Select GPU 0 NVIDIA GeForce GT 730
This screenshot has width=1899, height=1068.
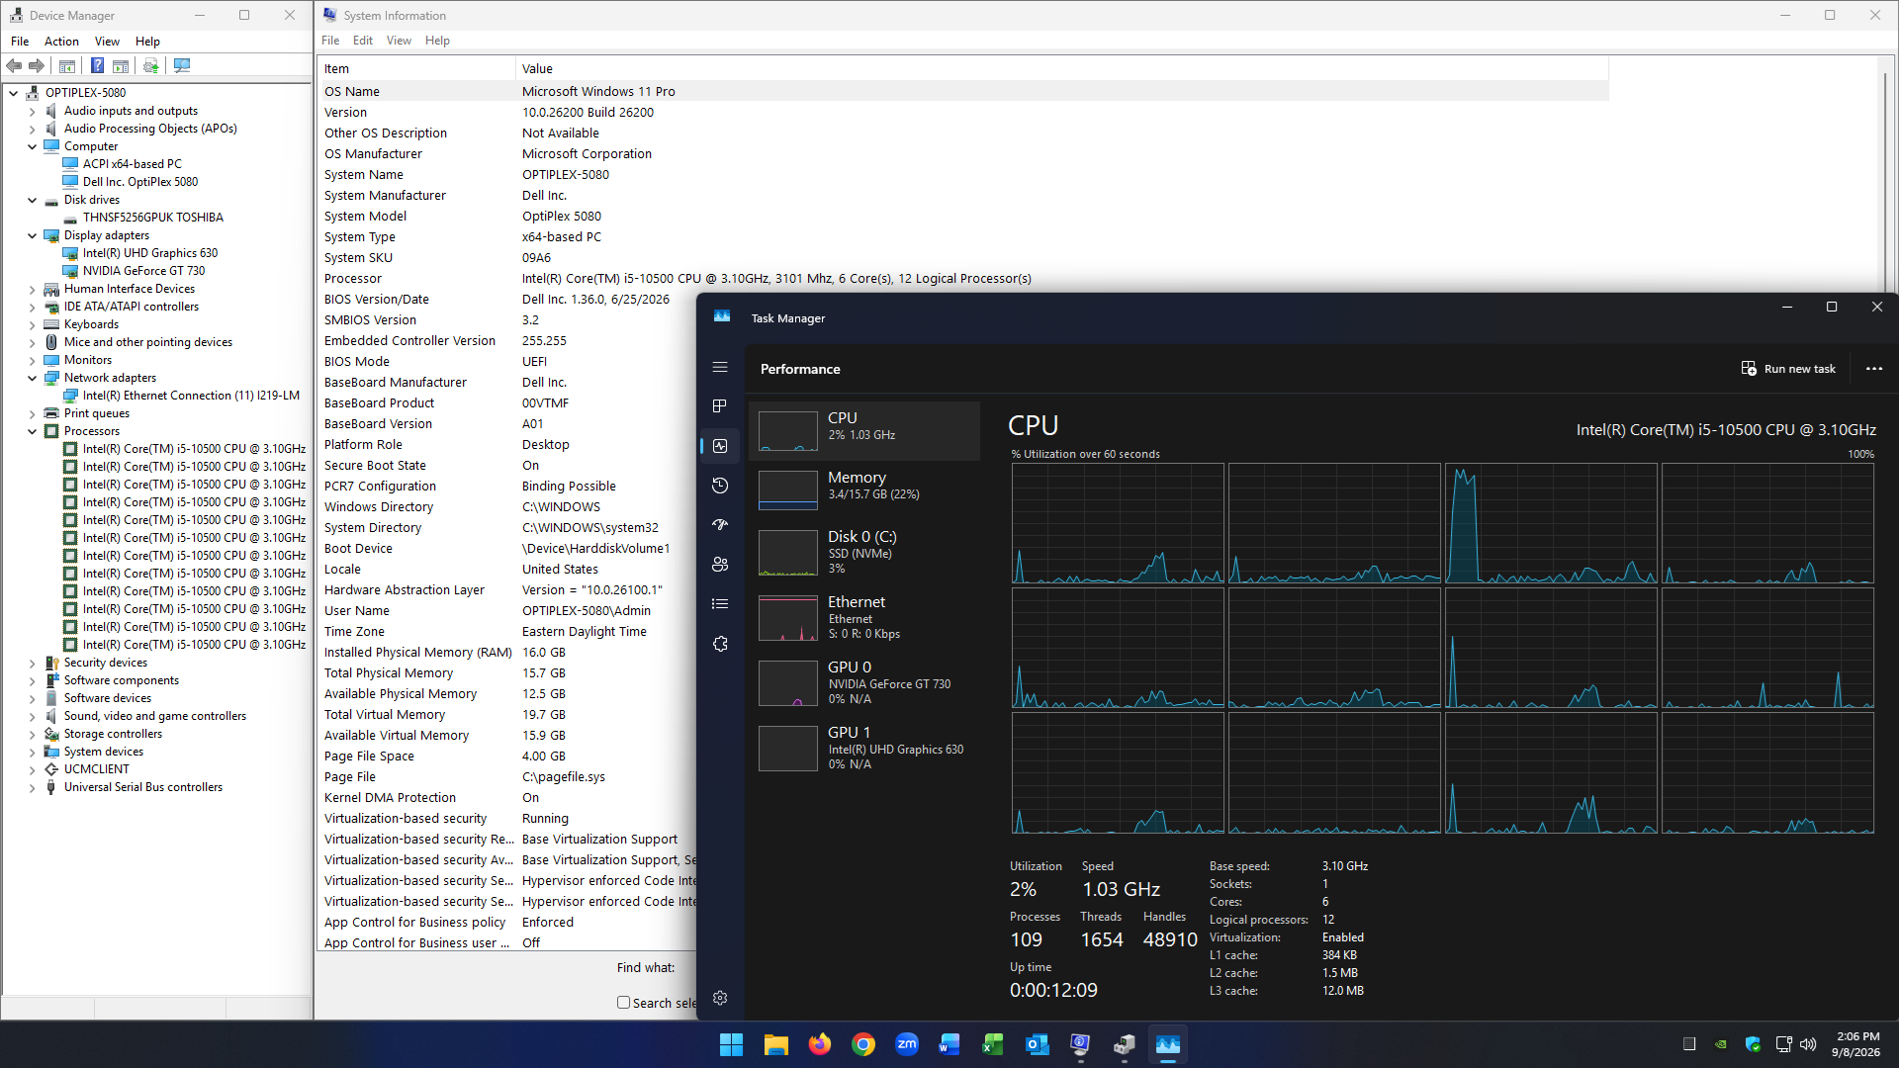coord(864,682)
